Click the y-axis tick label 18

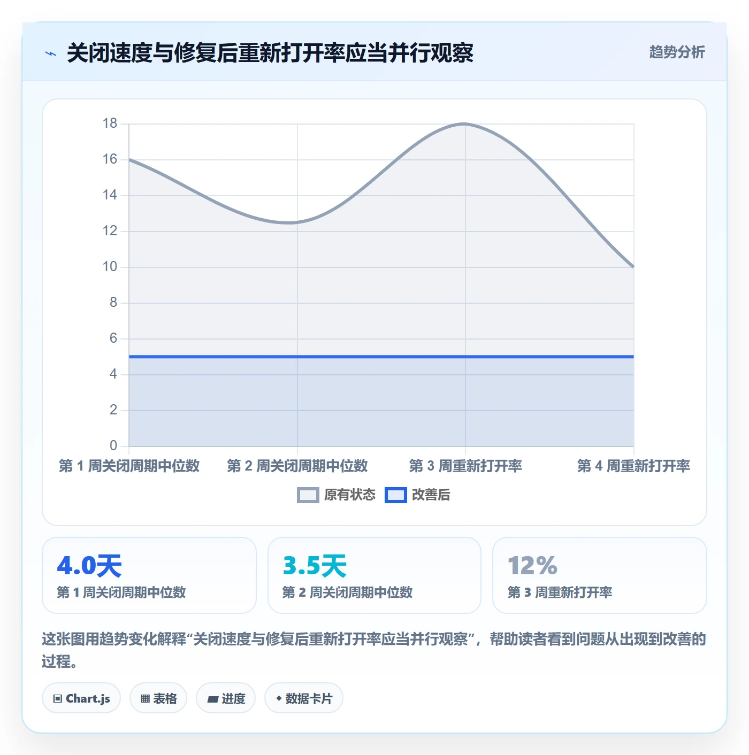click(110, 124)
